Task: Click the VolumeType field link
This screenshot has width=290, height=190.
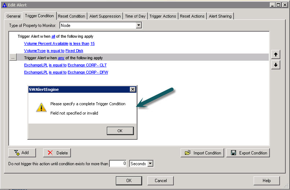Action: [35, 51]
